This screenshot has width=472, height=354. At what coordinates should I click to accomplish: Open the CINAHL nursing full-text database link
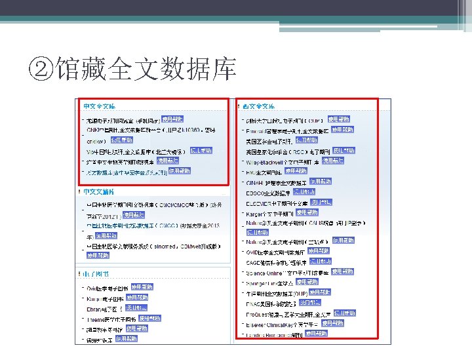click(x=277, y=183)
